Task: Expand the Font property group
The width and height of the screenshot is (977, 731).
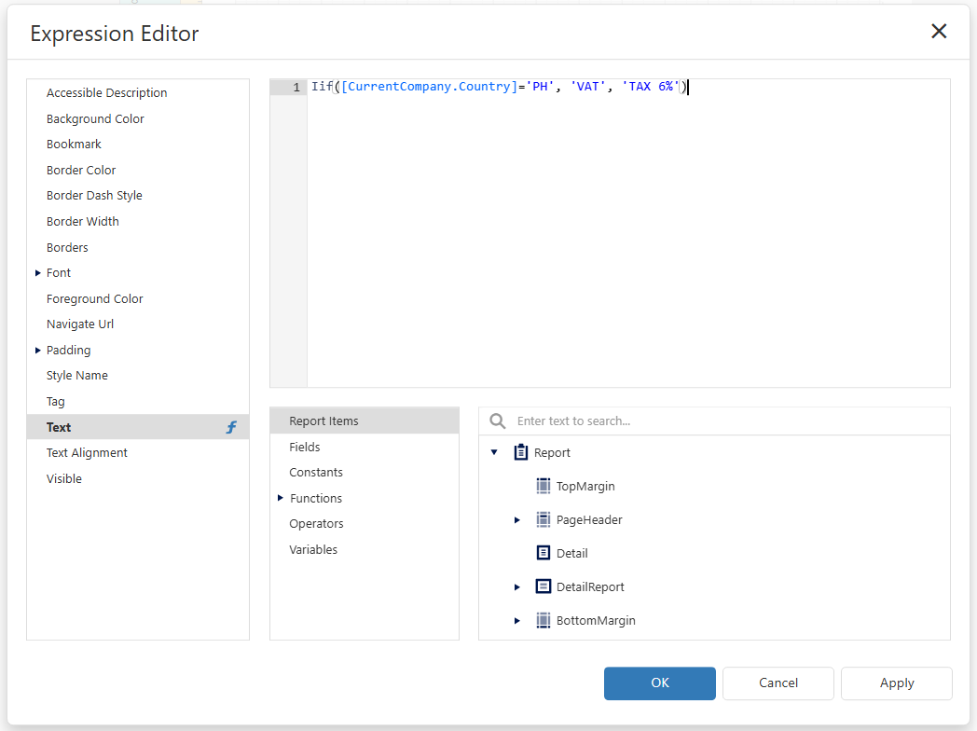Action: point(38,273)
